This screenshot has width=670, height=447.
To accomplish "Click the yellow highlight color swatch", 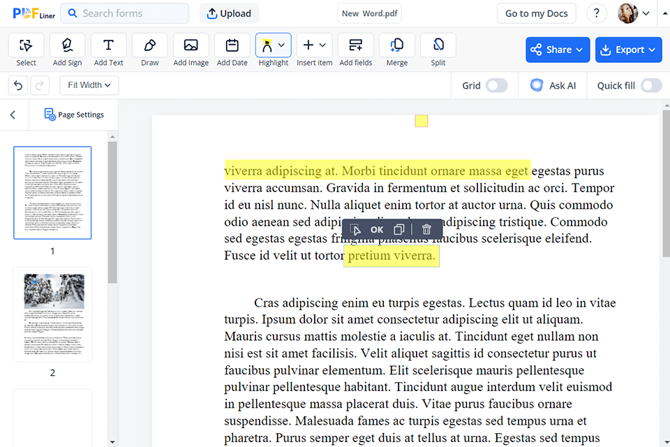I will coord(421,121).
